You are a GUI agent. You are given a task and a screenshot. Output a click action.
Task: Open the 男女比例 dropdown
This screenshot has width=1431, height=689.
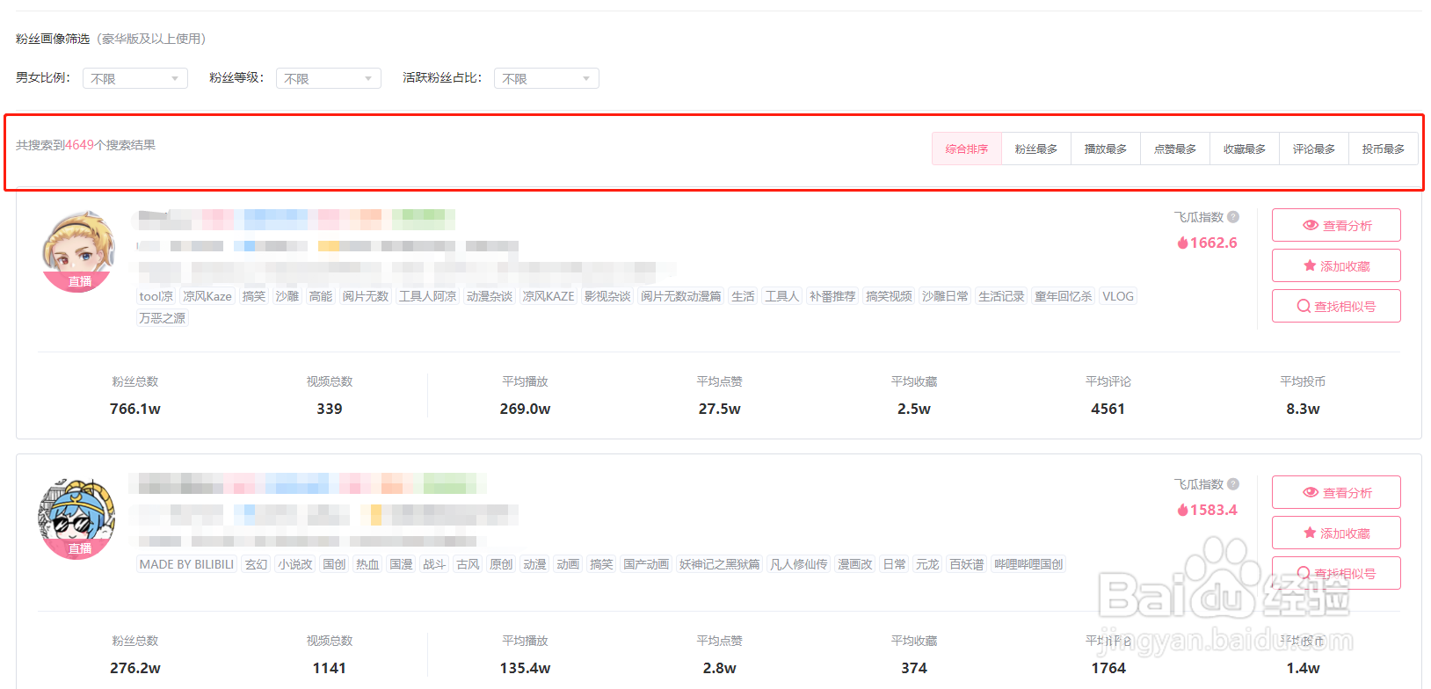click(x=135, y=78)
